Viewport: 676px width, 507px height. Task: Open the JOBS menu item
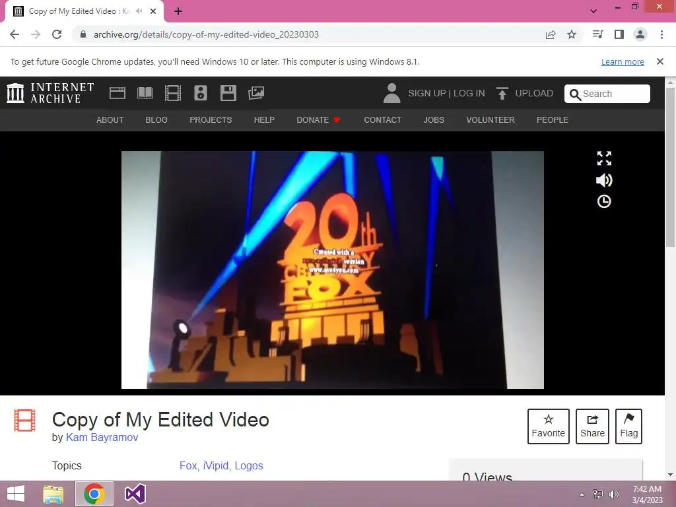(x=434, y=120)
